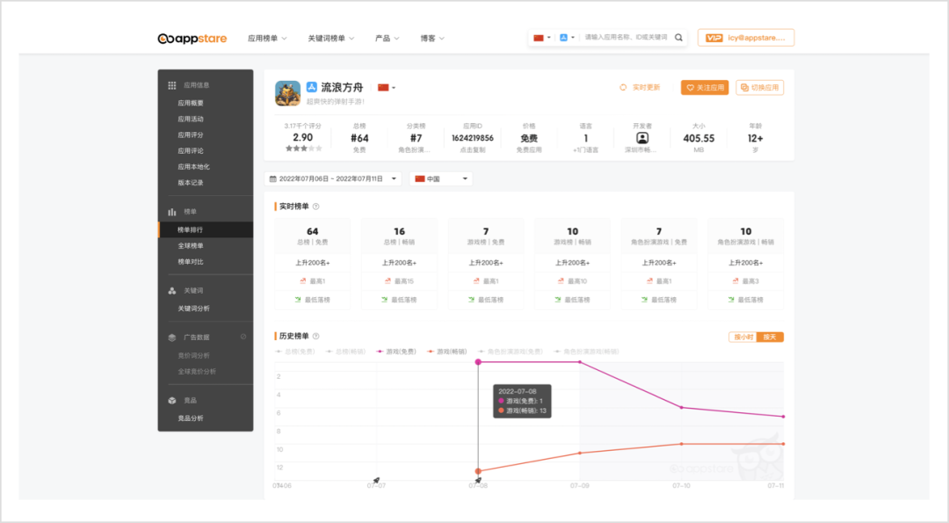Click the 关注应用 follow button
949x523 pixels.
tap(704, 88)
